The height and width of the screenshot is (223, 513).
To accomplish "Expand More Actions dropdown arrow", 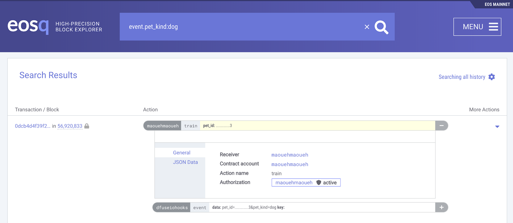I will [x=497, y=127].
